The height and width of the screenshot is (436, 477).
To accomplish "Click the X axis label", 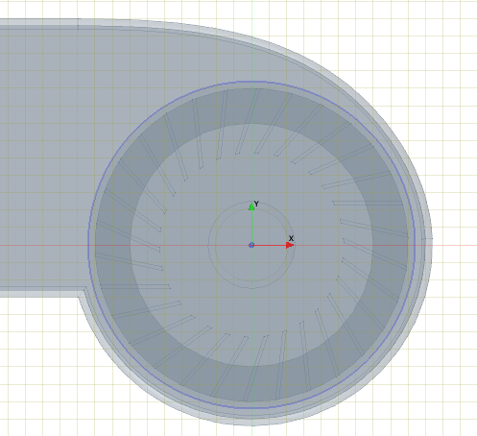I will pos(291,238).
